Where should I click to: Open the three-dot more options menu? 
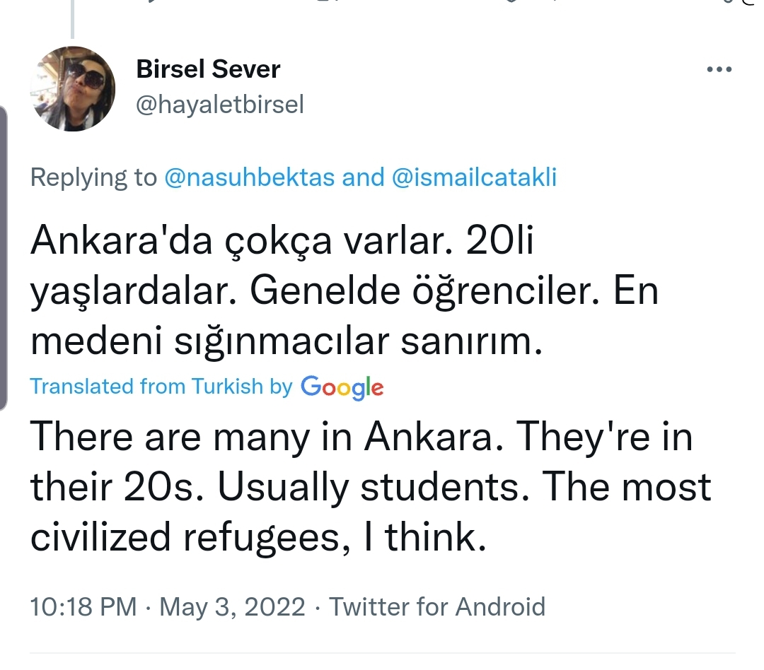coord(719,69)
